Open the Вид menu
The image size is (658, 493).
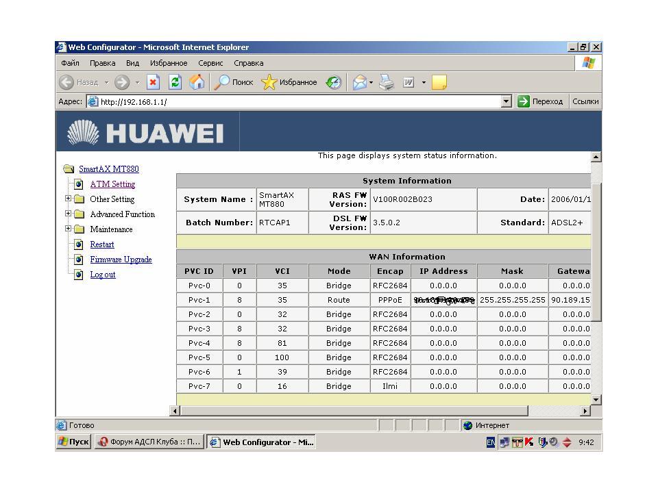[x=132, y=63]
